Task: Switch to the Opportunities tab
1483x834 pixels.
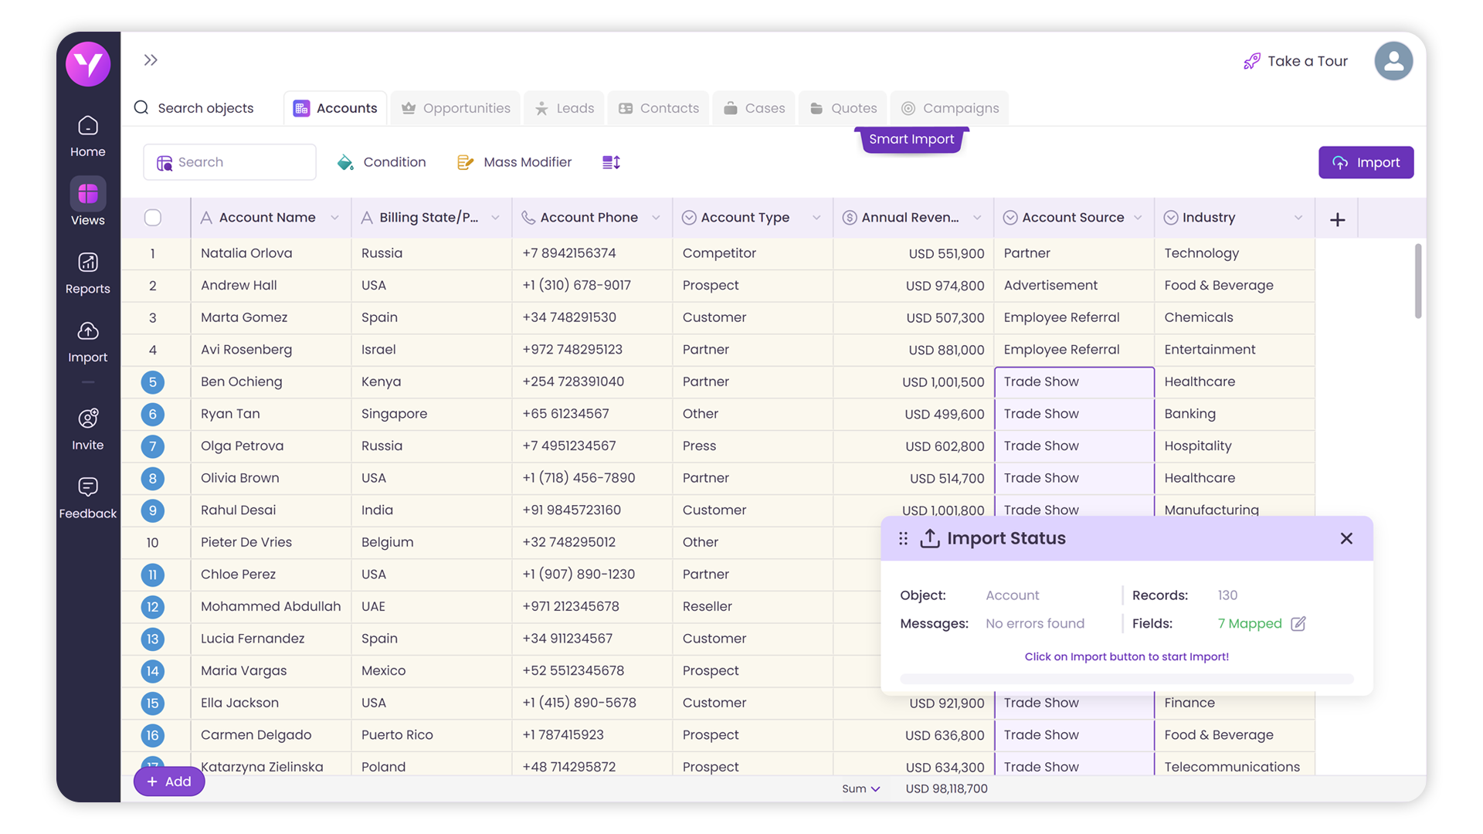Action: click(x=456, y=108)
